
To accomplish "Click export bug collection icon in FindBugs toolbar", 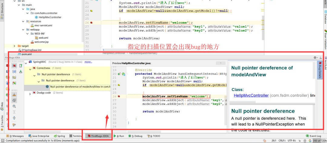I will tap(21, 66).
